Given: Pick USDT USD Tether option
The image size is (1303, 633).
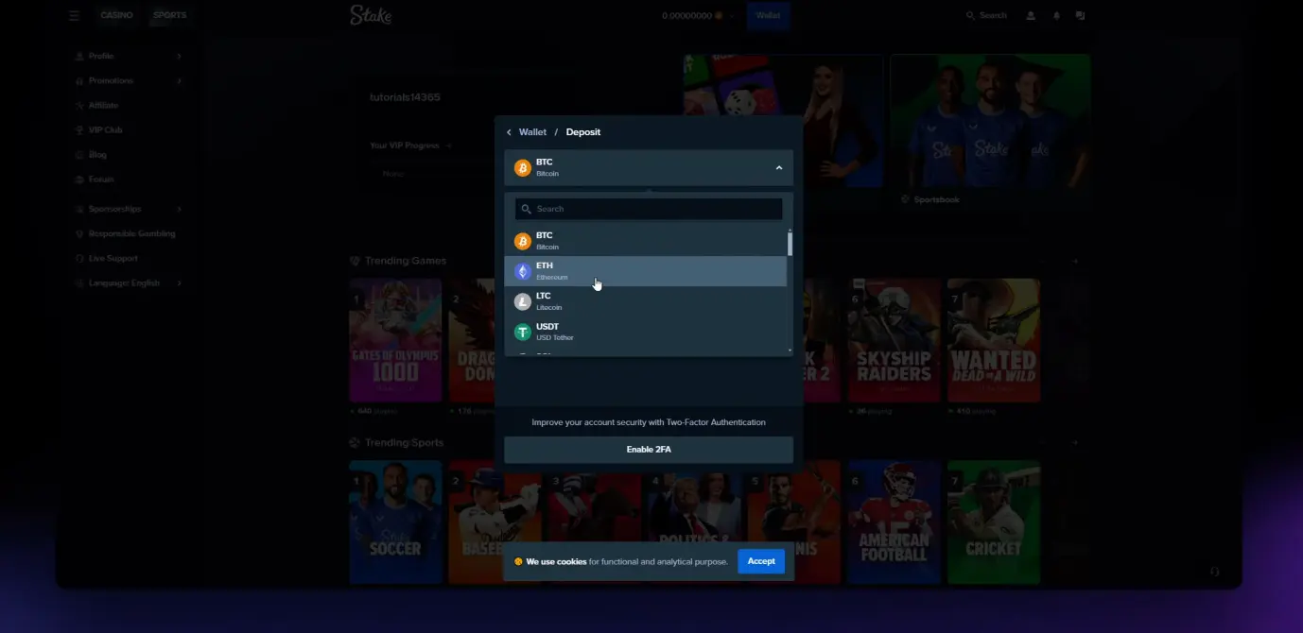Looking at the screenshot, I should tap(646, 332).
